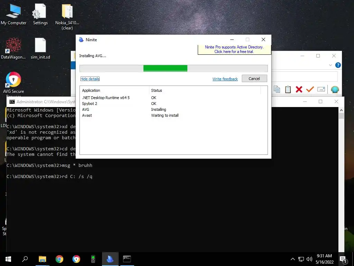This screenshot has height=266, width=354.
Task: Collapse the ribbon chevron in the background window
Action: pos(330,65)
